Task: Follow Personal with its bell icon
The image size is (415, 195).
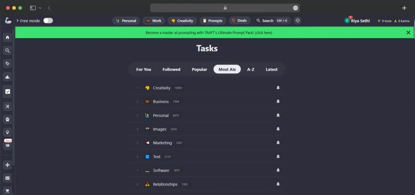Action: pyautogui.click(x=278, y=115)
